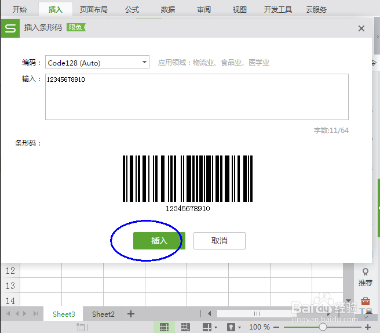Jump to last sheet with navigation arrow
380x333 pixels.
click(x=36, y=314)
